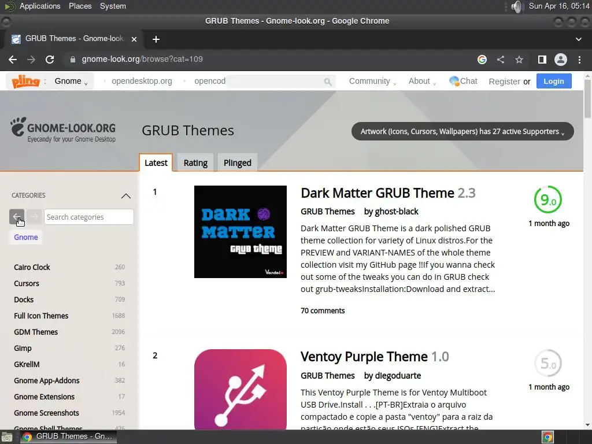Switch to the Latest tab
The height and width of the screenshot is (444, 592).
click(x=156, y=162)
